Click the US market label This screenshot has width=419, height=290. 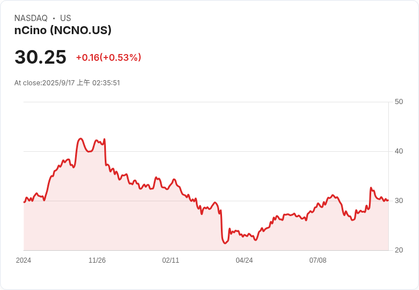click(x=65, y=18)
